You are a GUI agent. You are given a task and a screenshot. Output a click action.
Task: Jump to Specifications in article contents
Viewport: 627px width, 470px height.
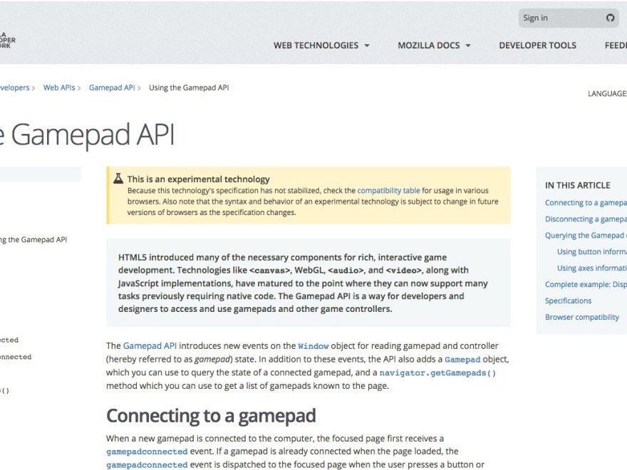pyautogui.click(x=568, y=301)
